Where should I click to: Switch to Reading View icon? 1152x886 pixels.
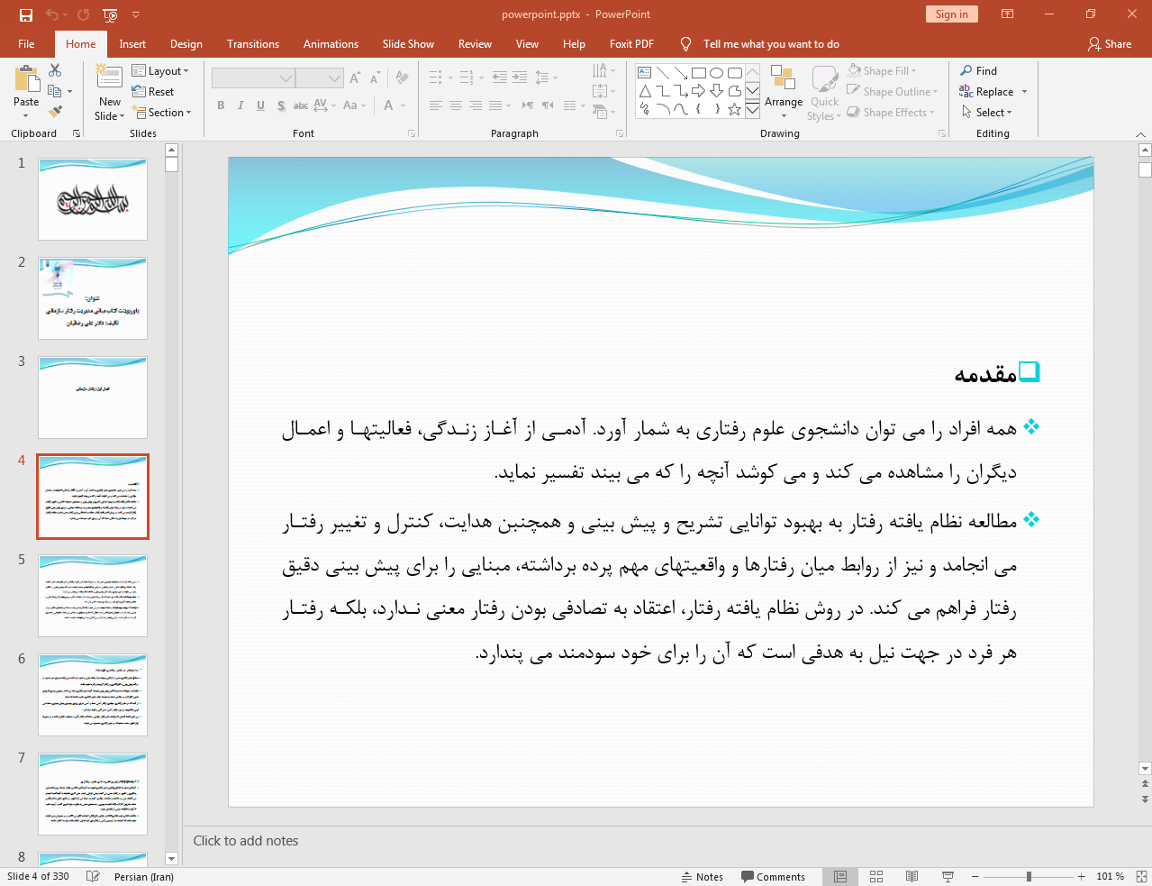(912, 876)
